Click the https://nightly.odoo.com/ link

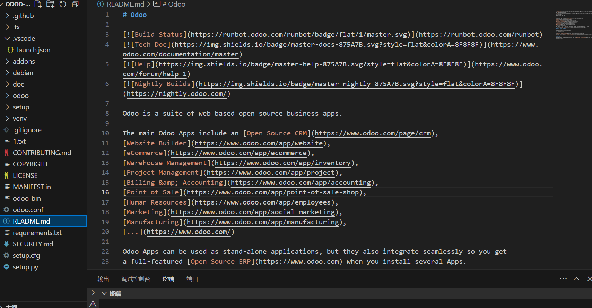[176, 94]
